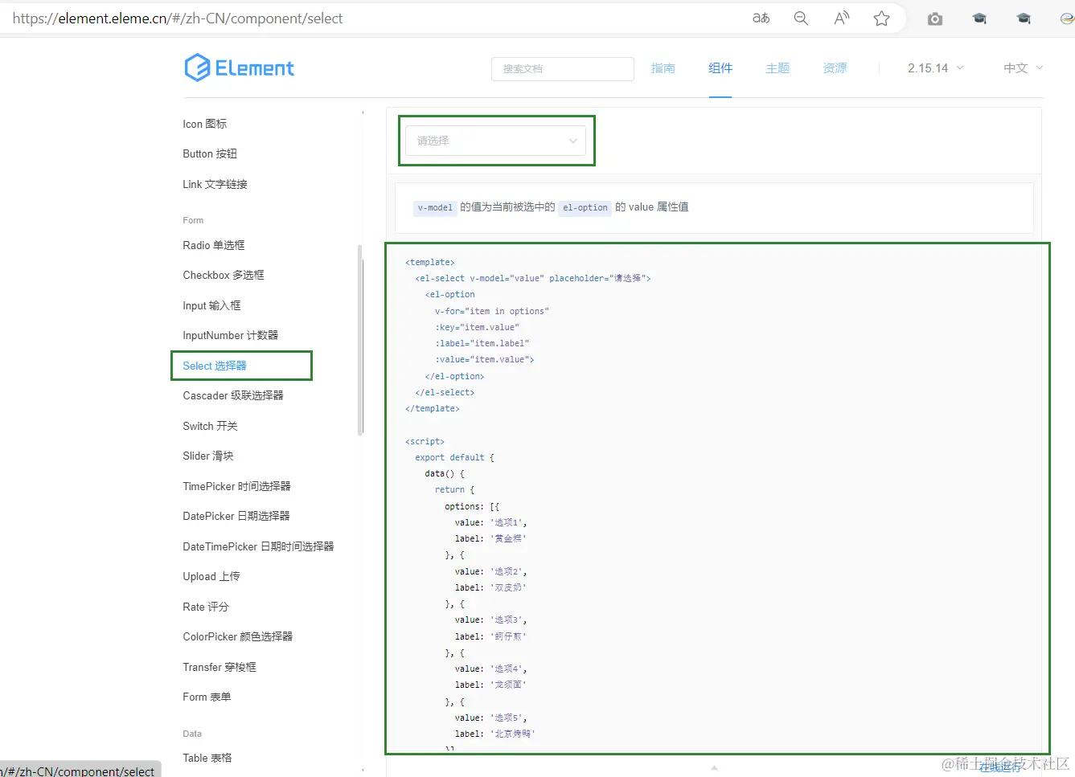This screenshot has width=1075, height=777.
Task: Click the translate page icon in address bar
Action: (x=761, y=18)
